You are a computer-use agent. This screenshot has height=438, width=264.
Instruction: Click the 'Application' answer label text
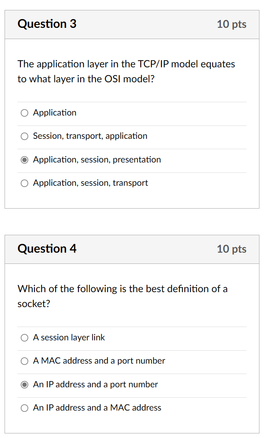55,113
